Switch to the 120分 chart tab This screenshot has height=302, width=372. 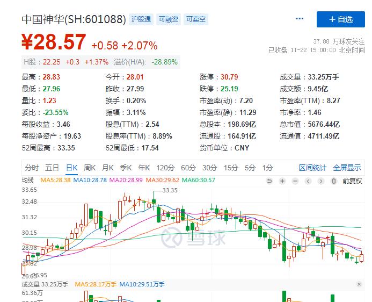pyautogui.click(x=165, y=168)
